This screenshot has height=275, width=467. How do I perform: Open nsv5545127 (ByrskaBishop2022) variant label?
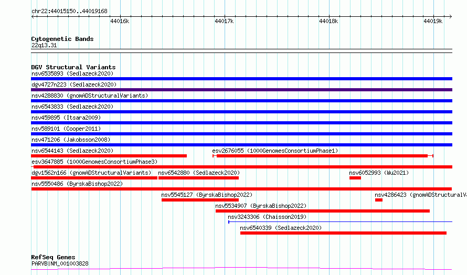[x=207, y=195]
